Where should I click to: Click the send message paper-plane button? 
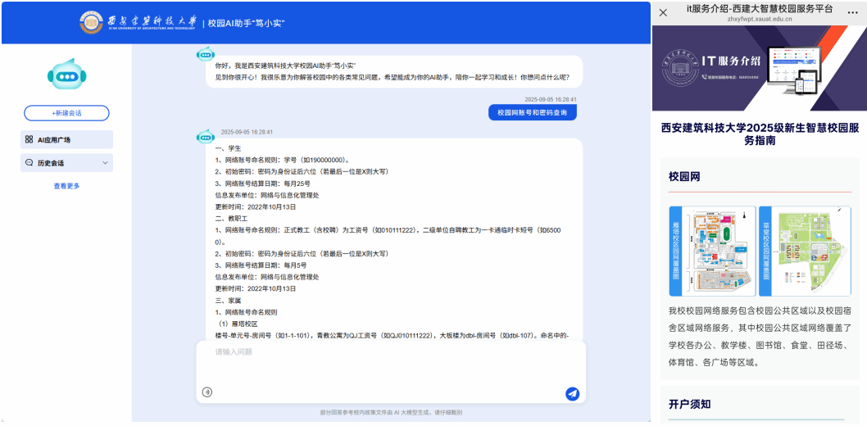(x=572, y=394)
